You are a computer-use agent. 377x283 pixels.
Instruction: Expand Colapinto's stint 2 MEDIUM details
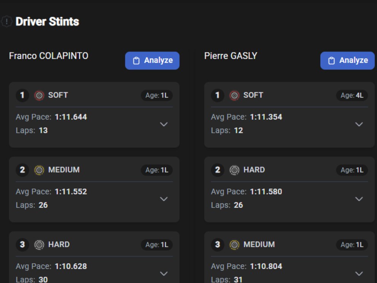tap(164, 199)
